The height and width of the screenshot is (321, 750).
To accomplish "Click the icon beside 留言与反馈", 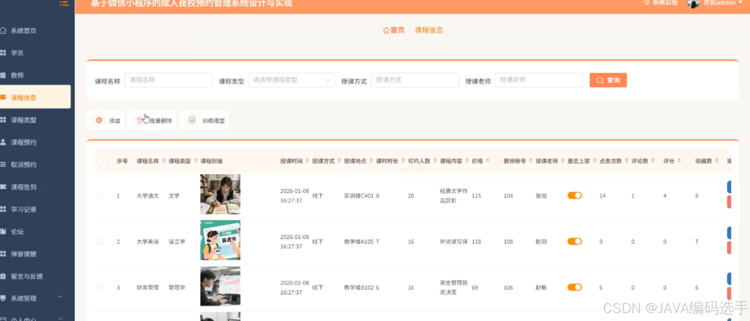I will pyautogui.click(x=3, y=276).
